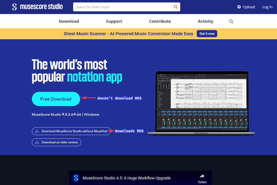
Task: Click the Log In link
Action: 267,7
